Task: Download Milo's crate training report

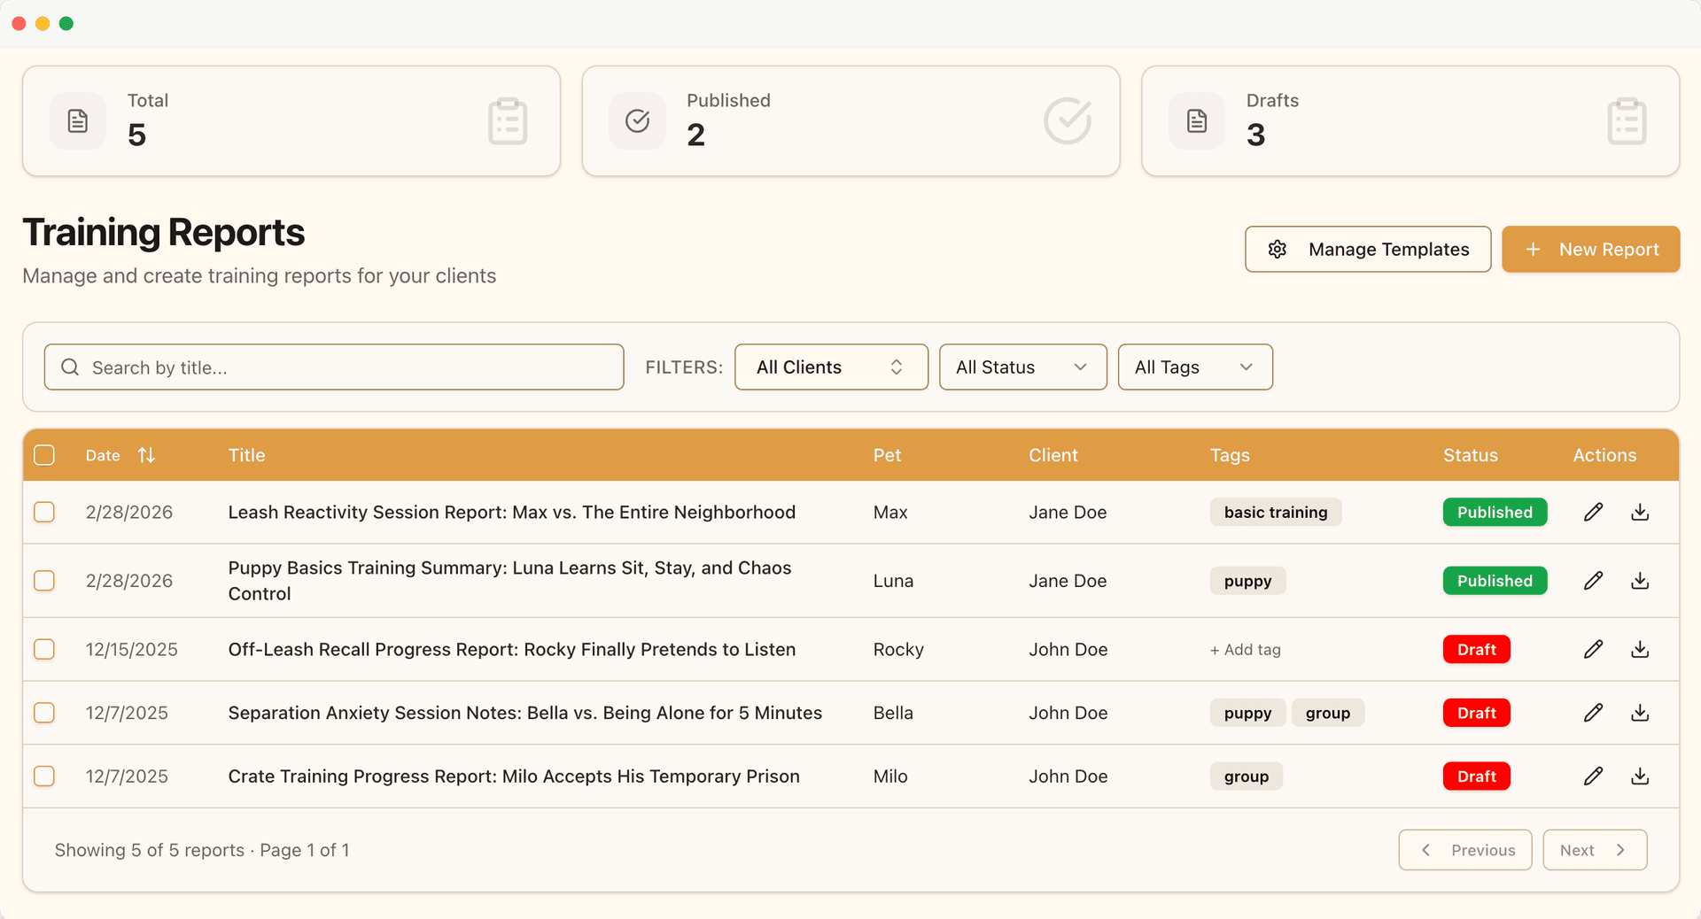Action: (x=1640, y=776)
